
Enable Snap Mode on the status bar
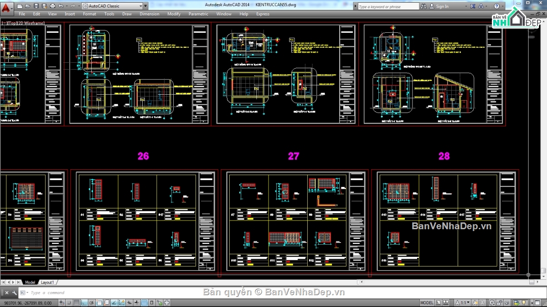click(69, 302)
